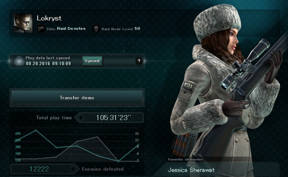Click the 12222 enemies defeated counter
Viewport: 288px width, 177px height.
point(39,169)
